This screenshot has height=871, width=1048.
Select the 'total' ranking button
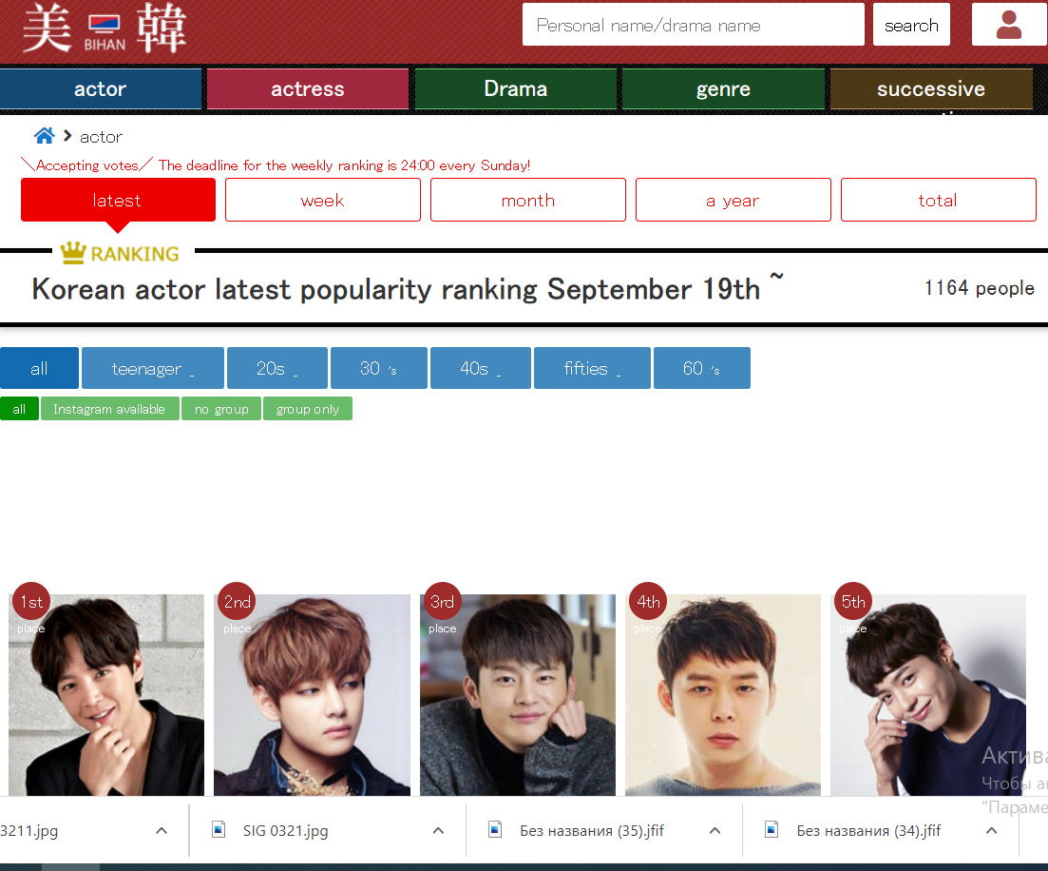click(939, 200)
